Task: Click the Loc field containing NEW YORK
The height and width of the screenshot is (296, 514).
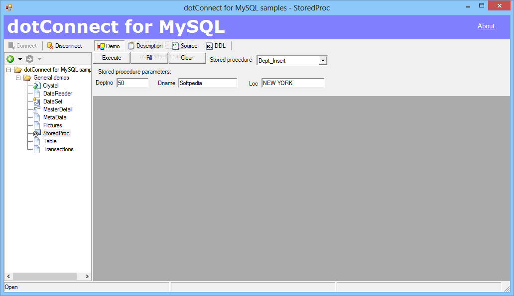Action: coord(293,83)
